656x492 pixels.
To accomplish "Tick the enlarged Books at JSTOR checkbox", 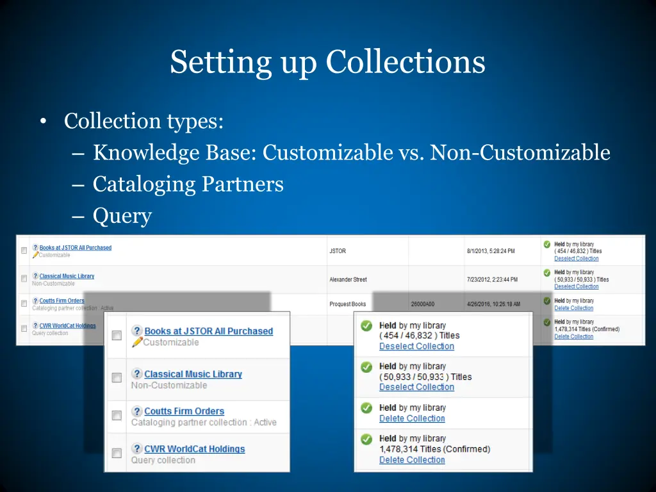I will pos(117,336).
